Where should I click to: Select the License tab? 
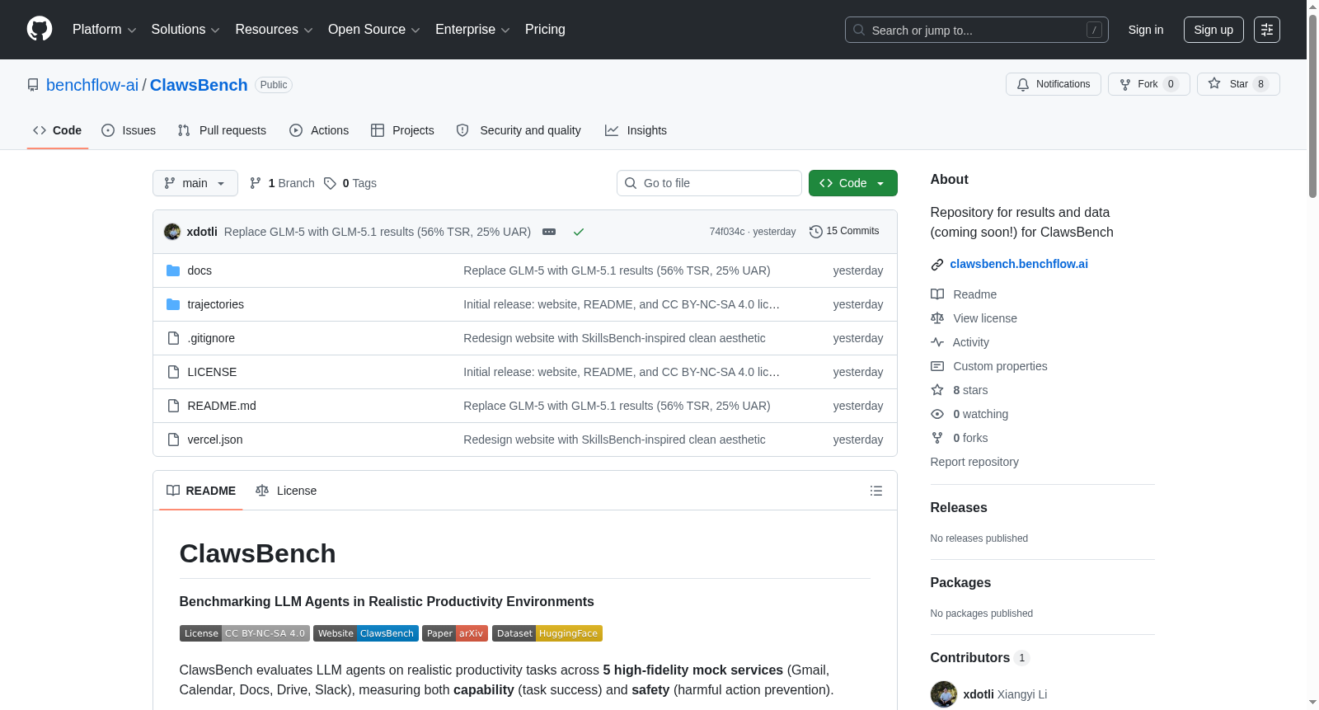coord(286,491)
